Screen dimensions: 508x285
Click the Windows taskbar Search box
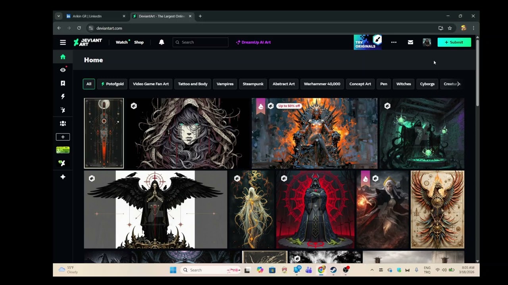[210, 270]
